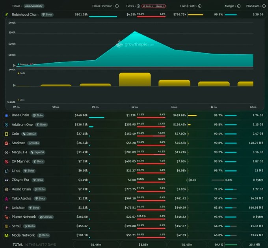The height and width of the screenshot is (248, 268).
Task: Click OP Mainnet red logo
Action: [x=6, y=162]
